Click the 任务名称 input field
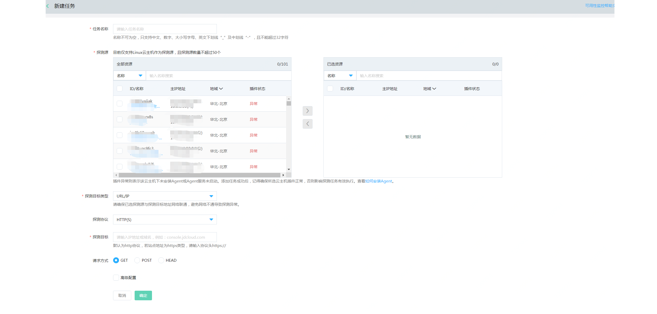Screen dimensions: 657x314 165,29
